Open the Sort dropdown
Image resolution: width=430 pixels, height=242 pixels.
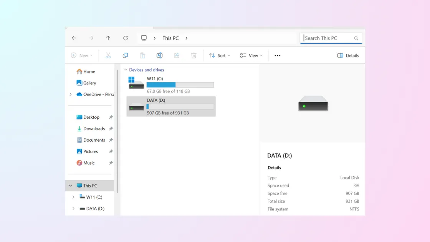[x=219, y=55]
